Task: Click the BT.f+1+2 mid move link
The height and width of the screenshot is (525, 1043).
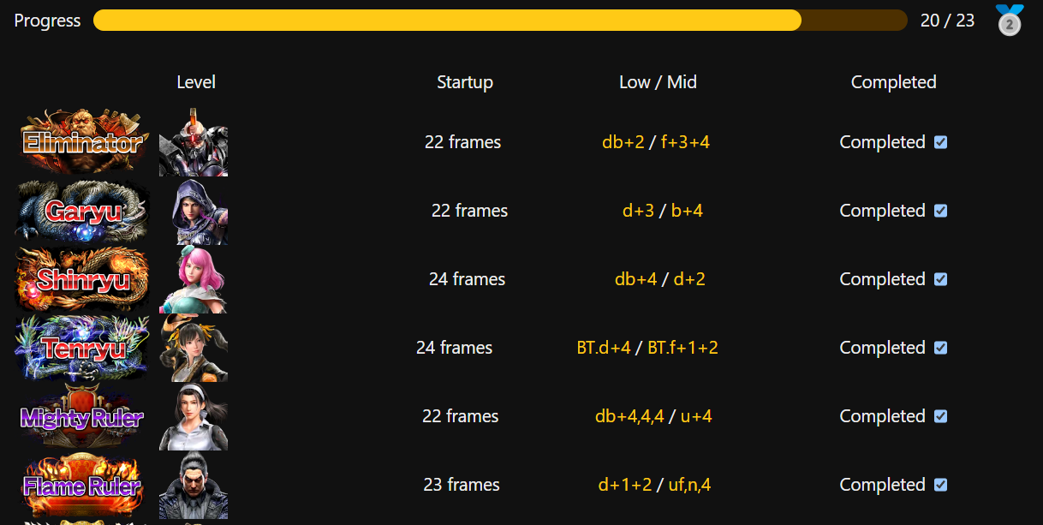Action: tap(682, 348)
